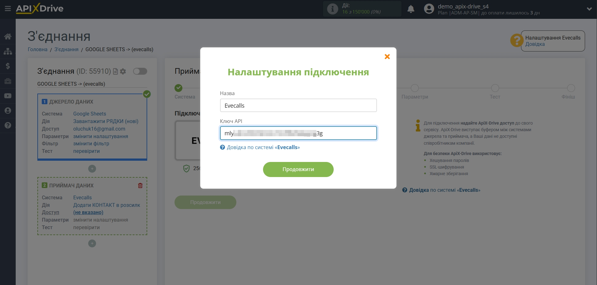Click змінити фільтр link
597x285 pixels.
(x=91, y=143)
